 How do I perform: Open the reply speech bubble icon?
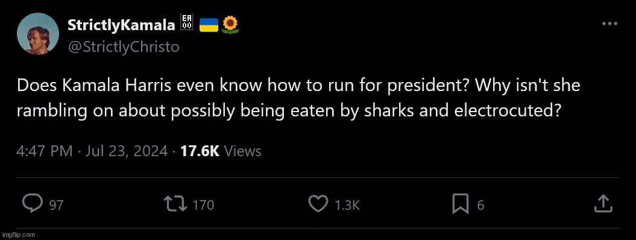pyautogui.click(x=31, y=203)
